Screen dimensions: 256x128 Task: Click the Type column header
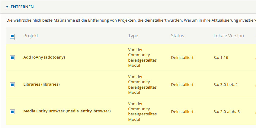[133, 36]
